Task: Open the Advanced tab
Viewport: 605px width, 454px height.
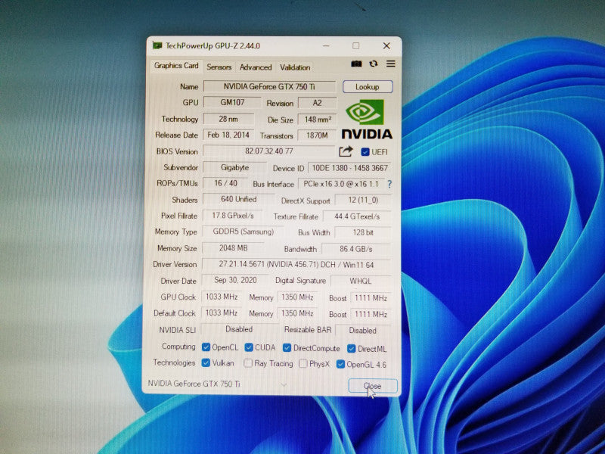Action: tap(256, 67)
